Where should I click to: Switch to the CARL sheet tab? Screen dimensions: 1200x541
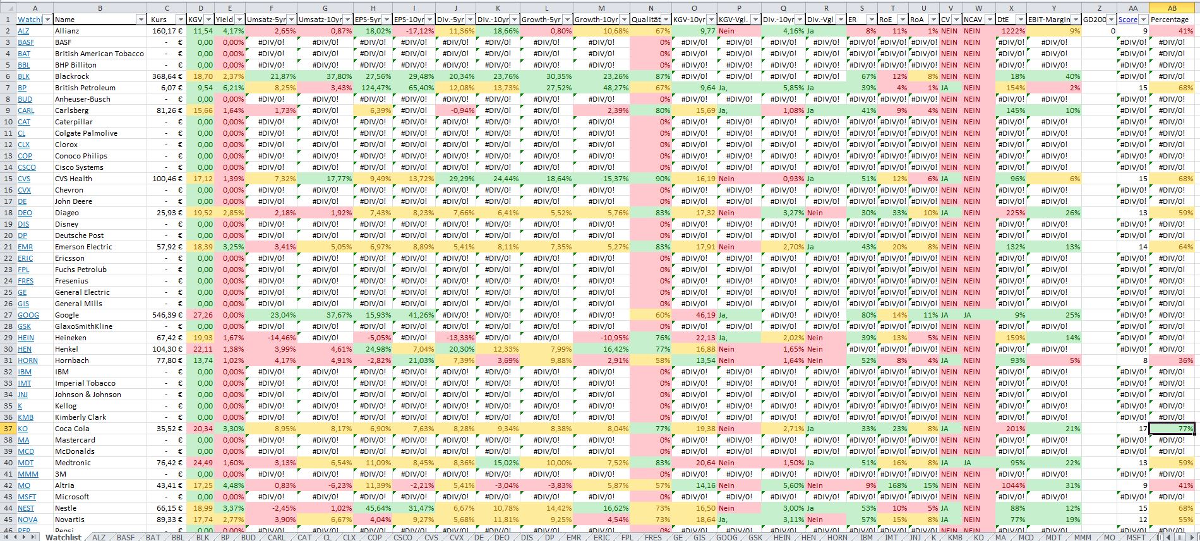(277, 537)
